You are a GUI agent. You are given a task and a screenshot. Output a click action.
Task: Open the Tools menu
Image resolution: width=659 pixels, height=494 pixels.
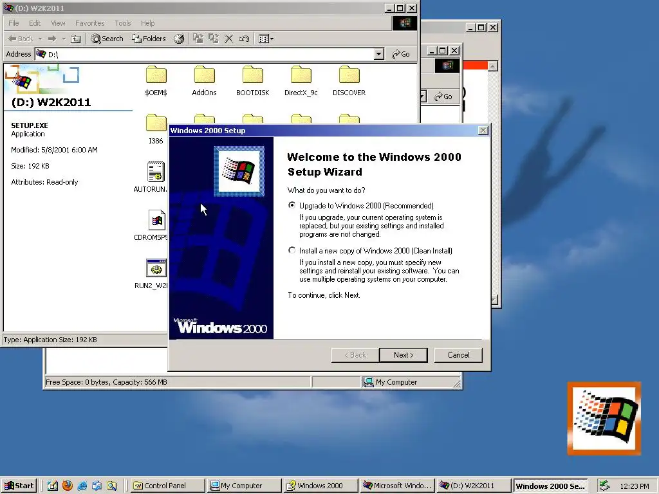[123, 23]
